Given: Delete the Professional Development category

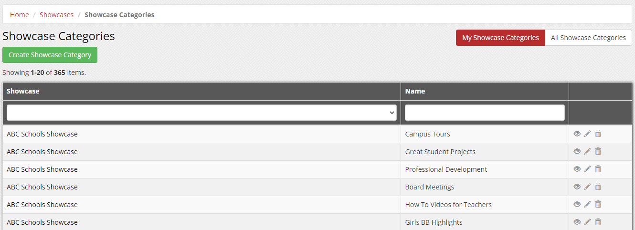Looking at the screenshot, I should point(598,169).
